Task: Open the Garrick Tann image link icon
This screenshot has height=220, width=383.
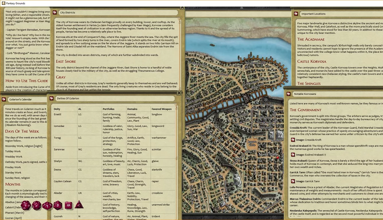Action: [x=293, y=181]
